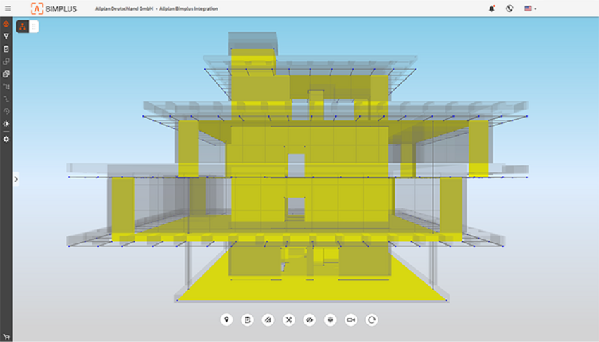599x342 pixels.
Task: Open the shopping cart at bottom left
Action: click(6, 336)
